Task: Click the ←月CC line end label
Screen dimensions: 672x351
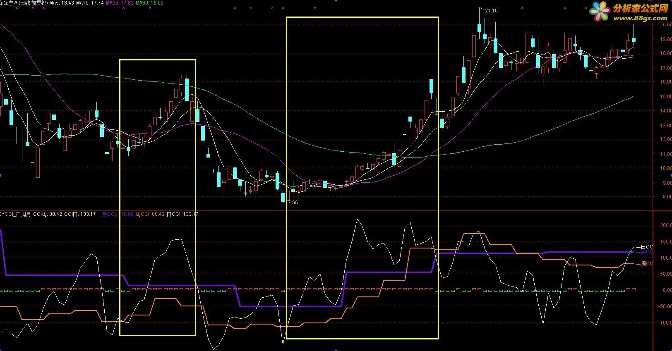Action: (644, 251)
